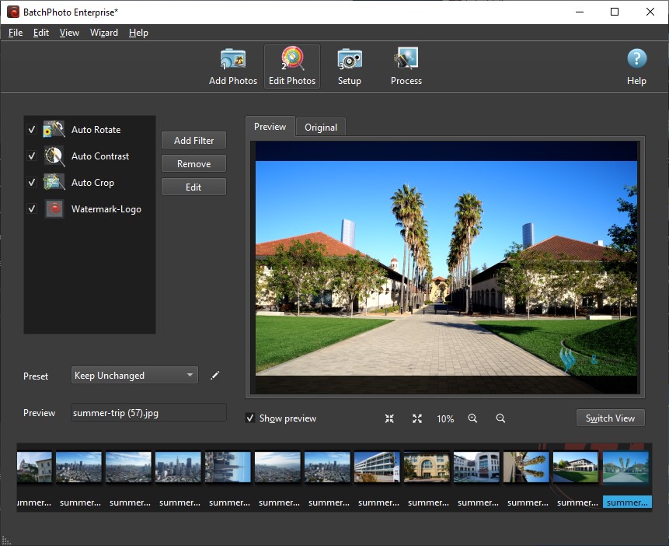Open the Add Photos step
This screenshot has height=546, width=669.
pos(232,67)
